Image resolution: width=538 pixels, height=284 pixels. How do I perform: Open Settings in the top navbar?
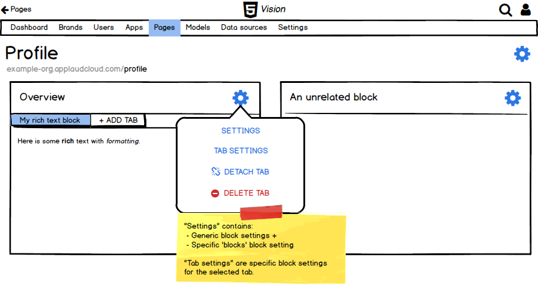(292, 28)
